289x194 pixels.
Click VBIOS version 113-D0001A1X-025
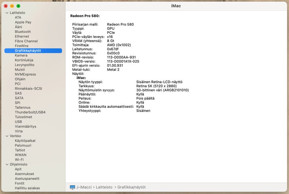click(x=123, y=62)
